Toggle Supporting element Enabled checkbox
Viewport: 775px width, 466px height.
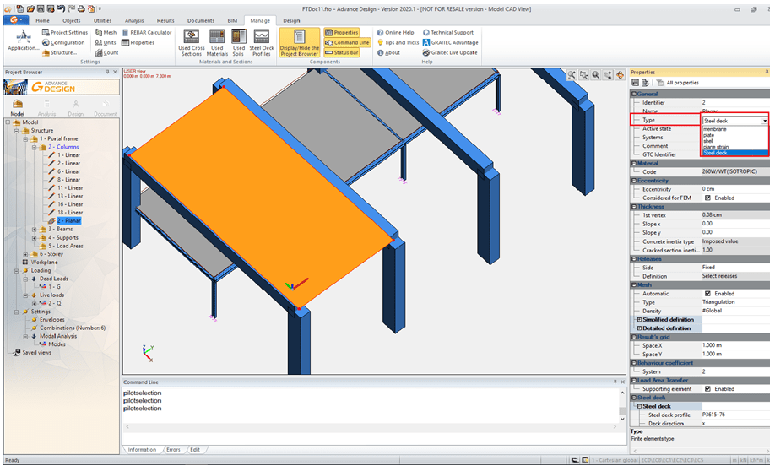(707, 388)
